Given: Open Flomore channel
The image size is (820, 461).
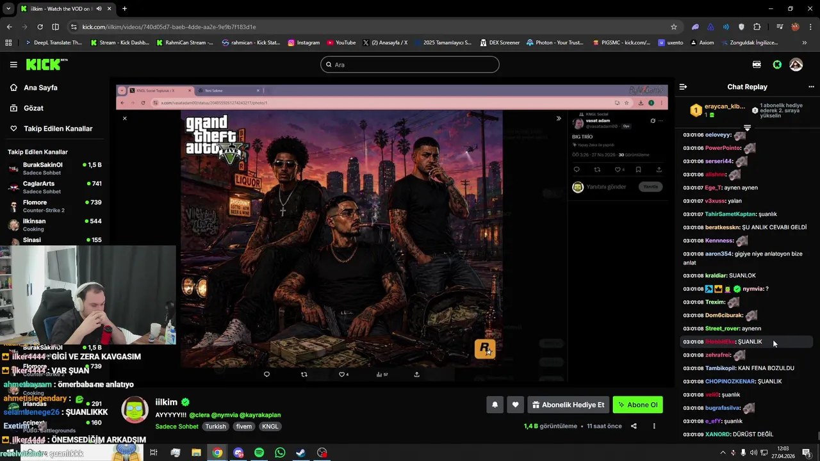Looking at the screenshot, I should click(x=55, y=206).
